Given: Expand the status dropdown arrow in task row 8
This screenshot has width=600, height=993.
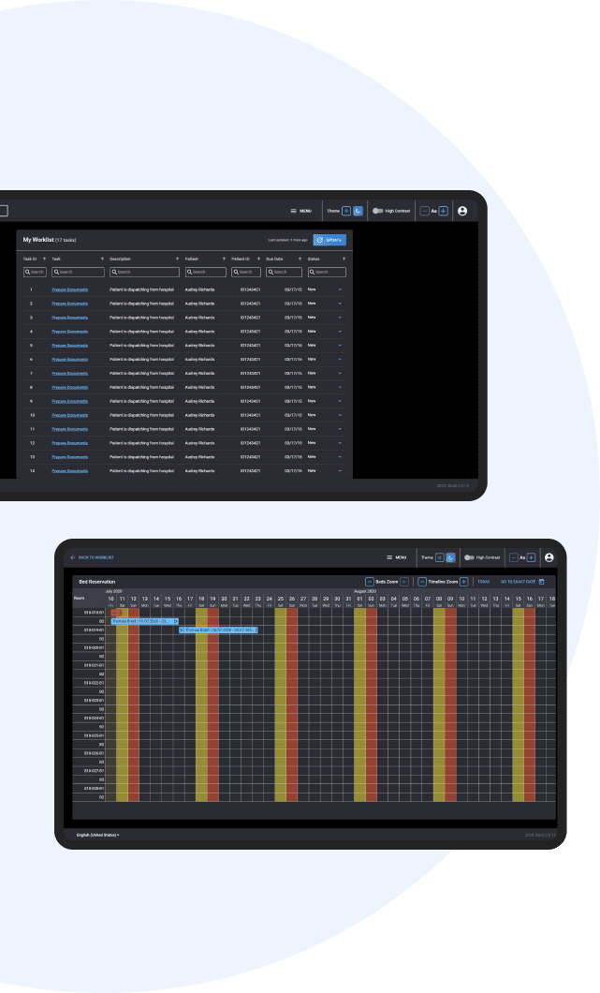Looking at the screenshot, I should coord(340,388).
